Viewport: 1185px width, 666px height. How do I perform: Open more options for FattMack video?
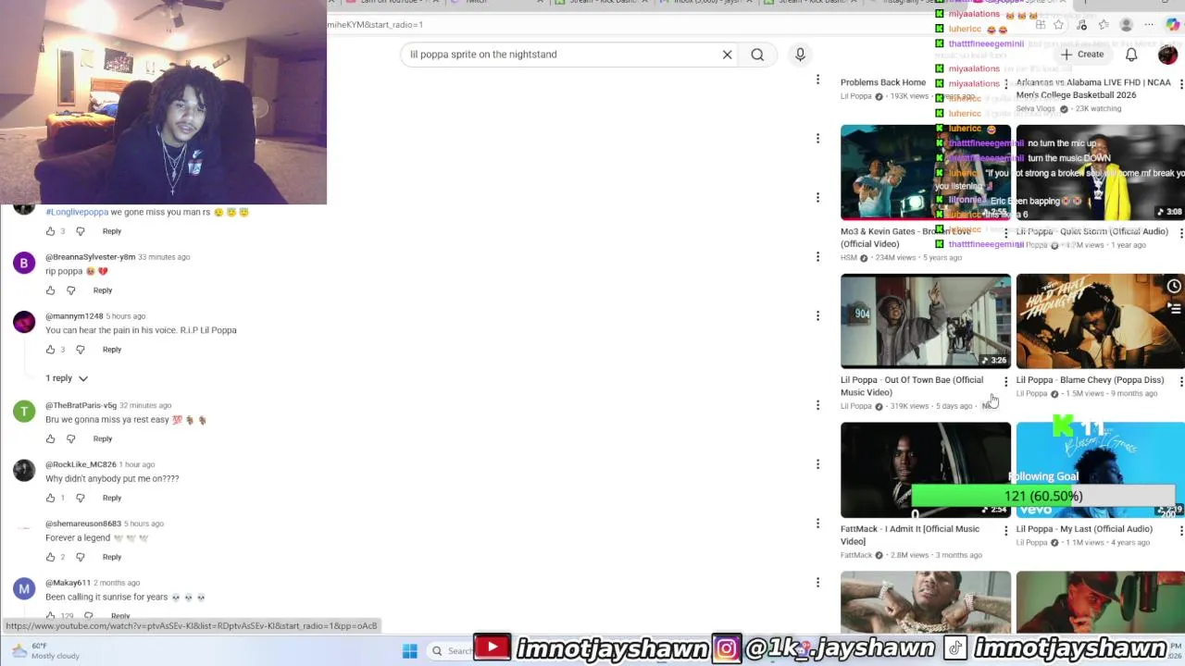(1005, 530)
